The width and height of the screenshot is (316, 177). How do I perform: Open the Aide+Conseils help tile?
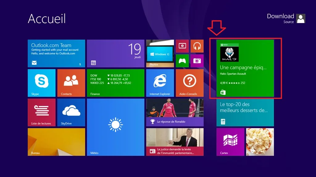pos(190,83)
